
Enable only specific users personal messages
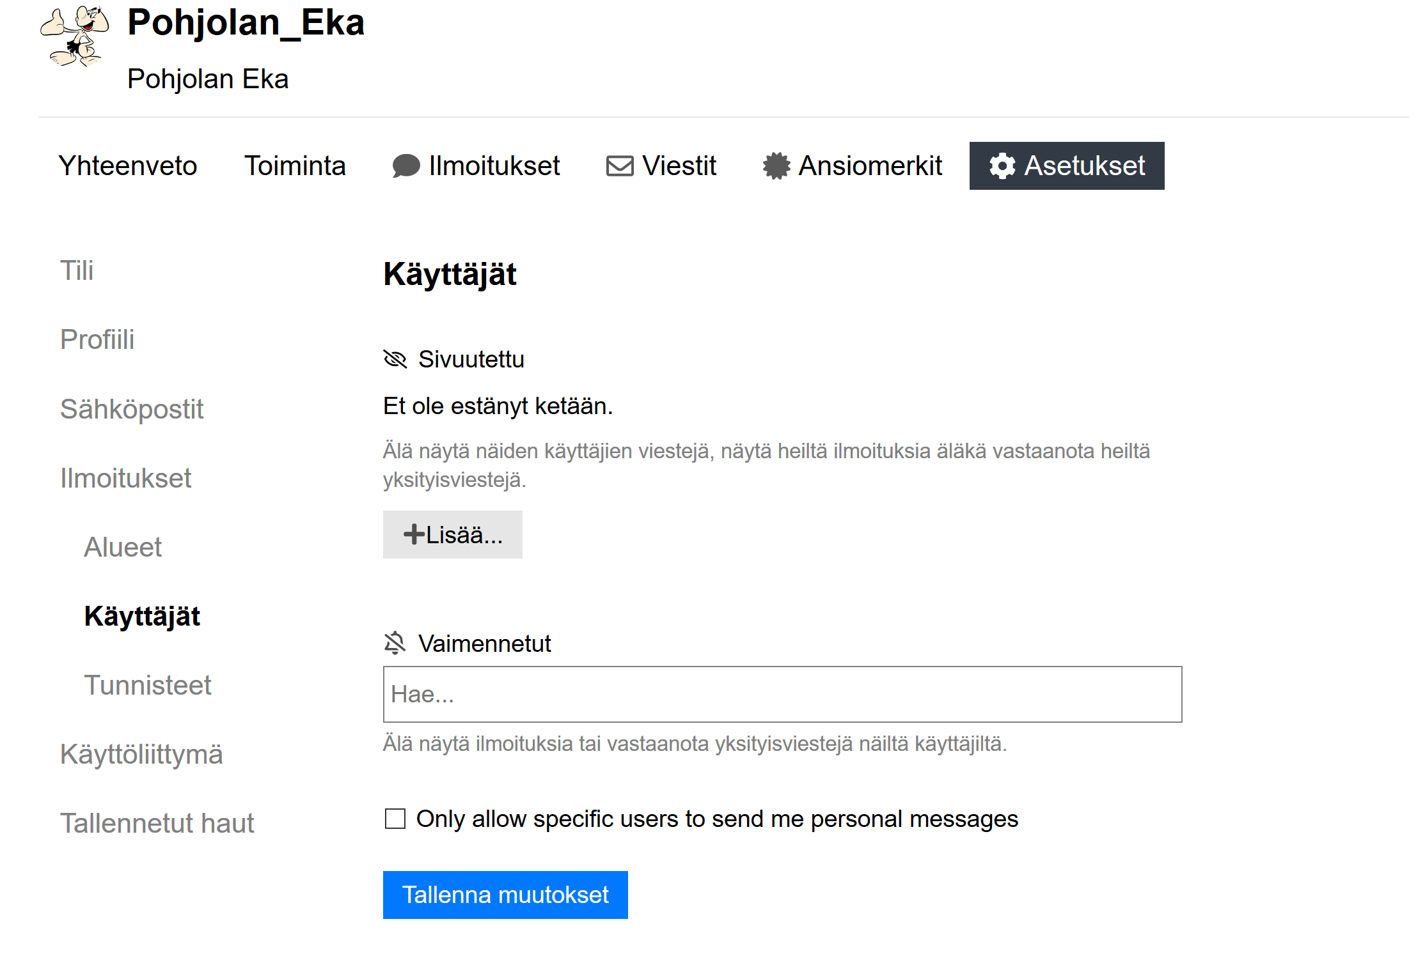point(395,819)
